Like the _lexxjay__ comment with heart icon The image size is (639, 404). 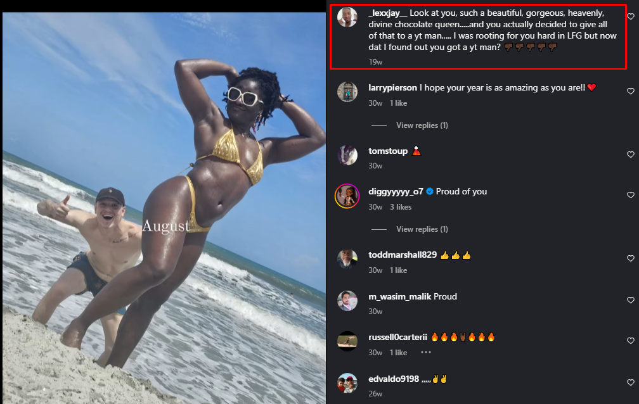(x=630, y=16)
